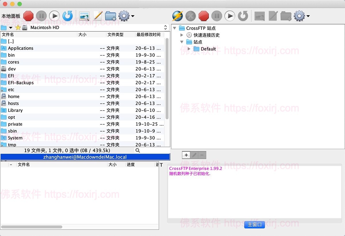Viewport: 345px width, 236px height.
Task: Click the add site plus button
Action: pyautogui.click(x=186, y=155)
